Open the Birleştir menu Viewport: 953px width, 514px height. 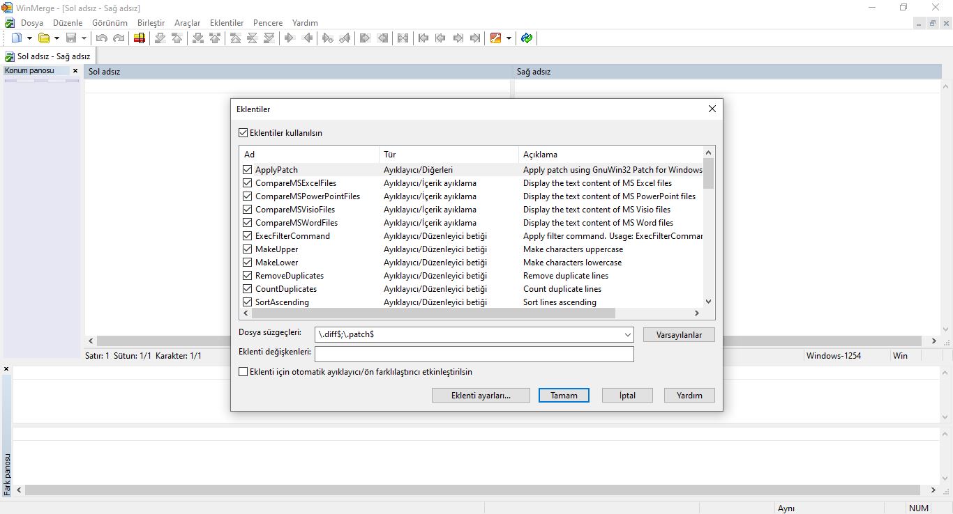151,23
